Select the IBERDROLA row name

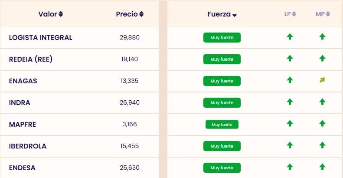28,146
